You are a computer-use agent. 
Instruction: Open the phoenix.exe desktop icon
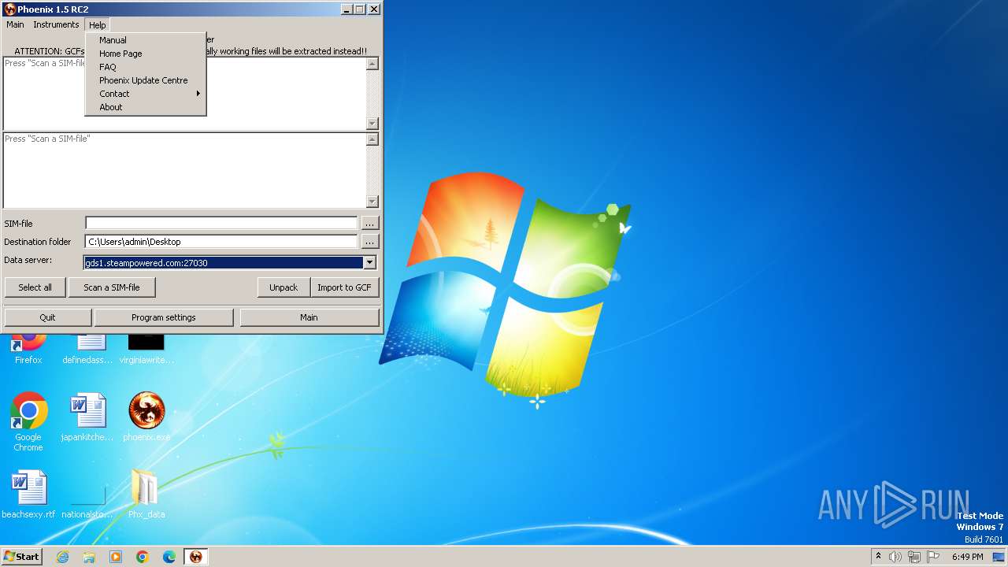pos(146,417)
